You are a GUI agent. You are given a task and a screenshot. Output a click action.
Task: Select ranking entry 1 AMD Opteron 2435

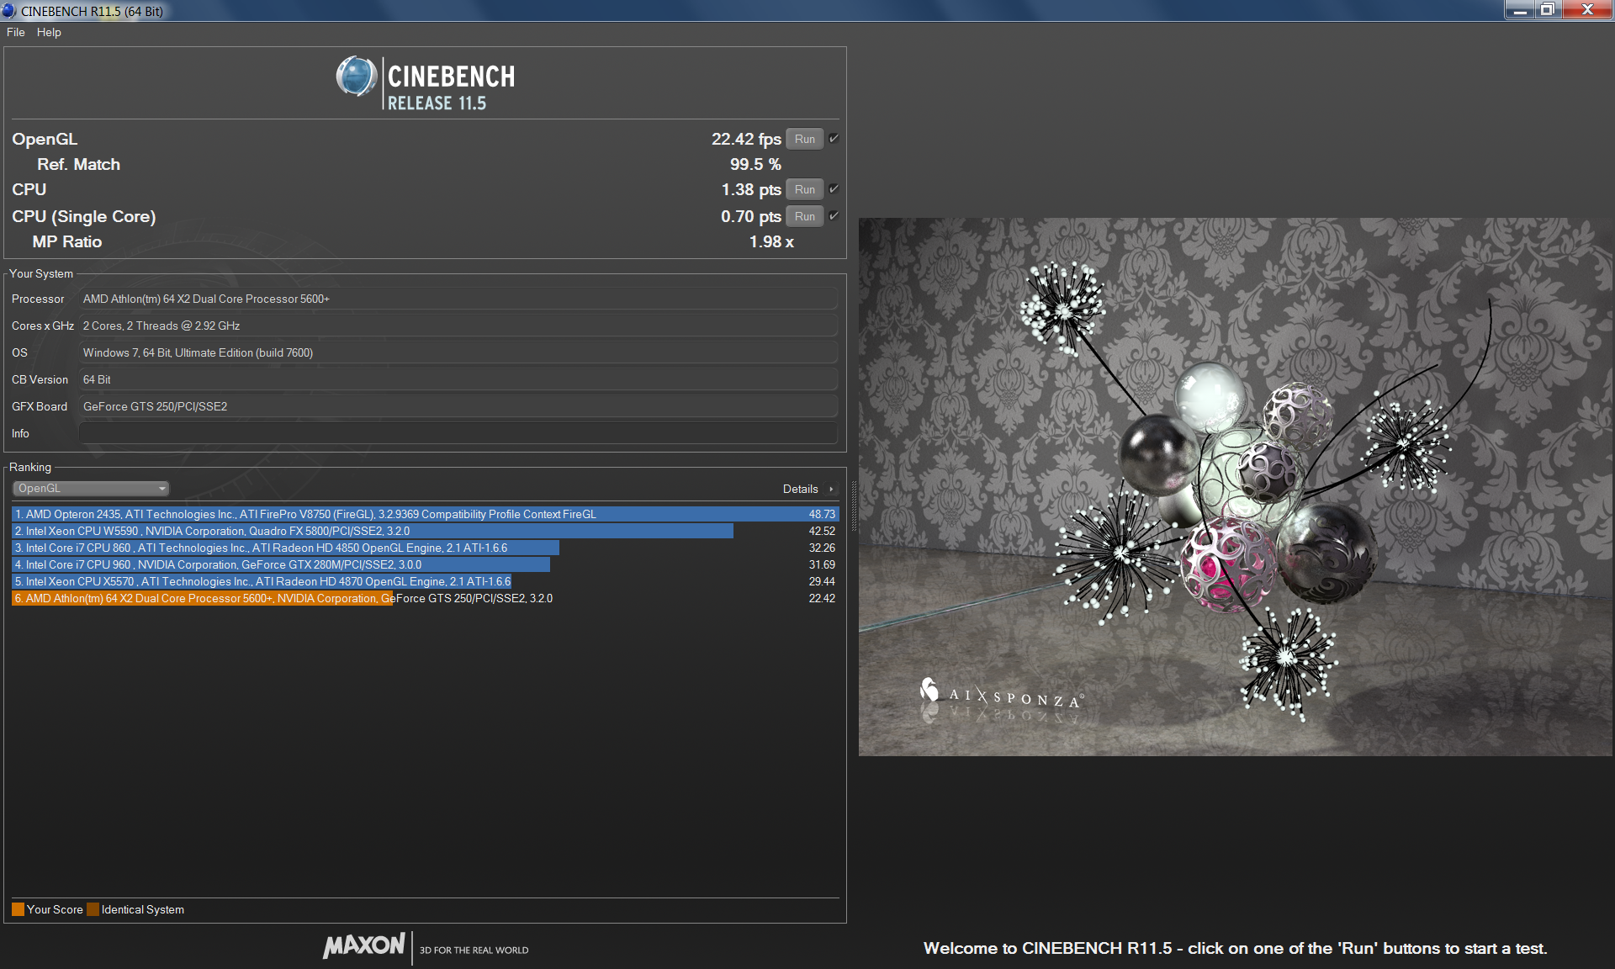pos(425,514)
